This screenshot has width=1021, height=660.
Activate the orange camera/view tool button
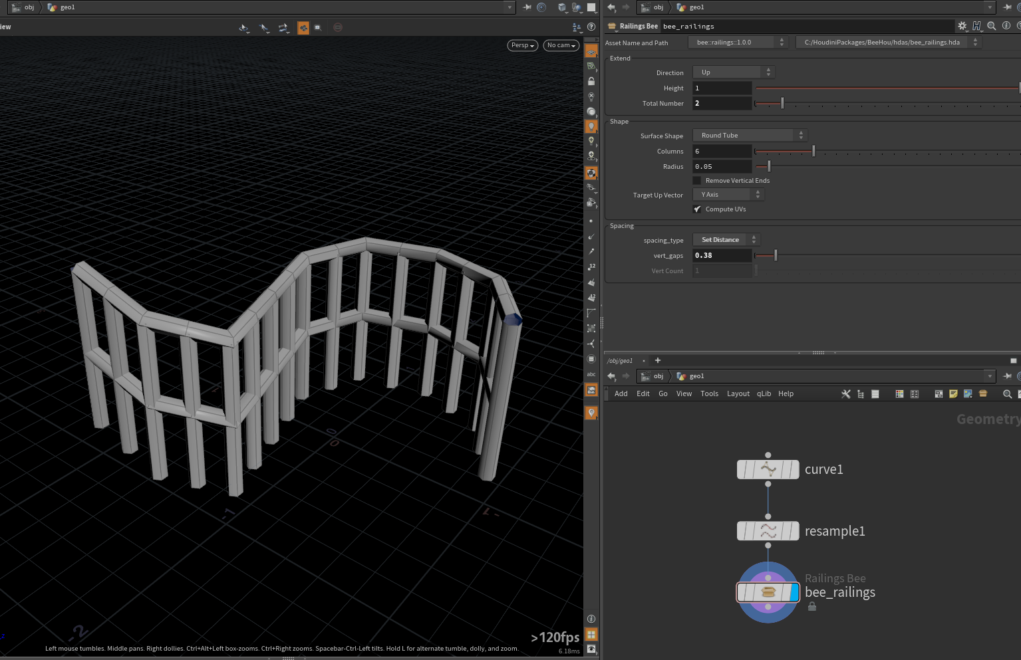coord(303,27)
